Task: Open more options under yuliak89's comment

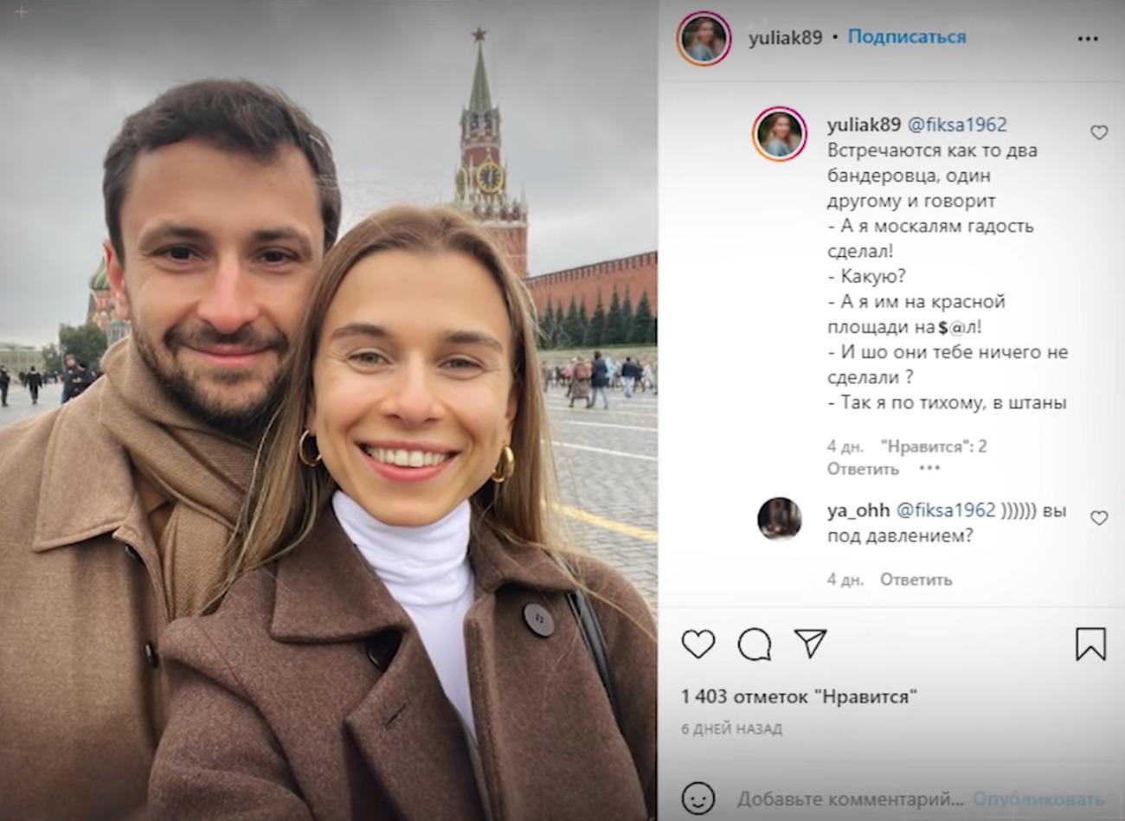Action: pyautogui.click(x=929, y=468)
